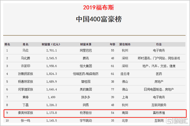Click age 77 in 何享健 row

[112, 89]
